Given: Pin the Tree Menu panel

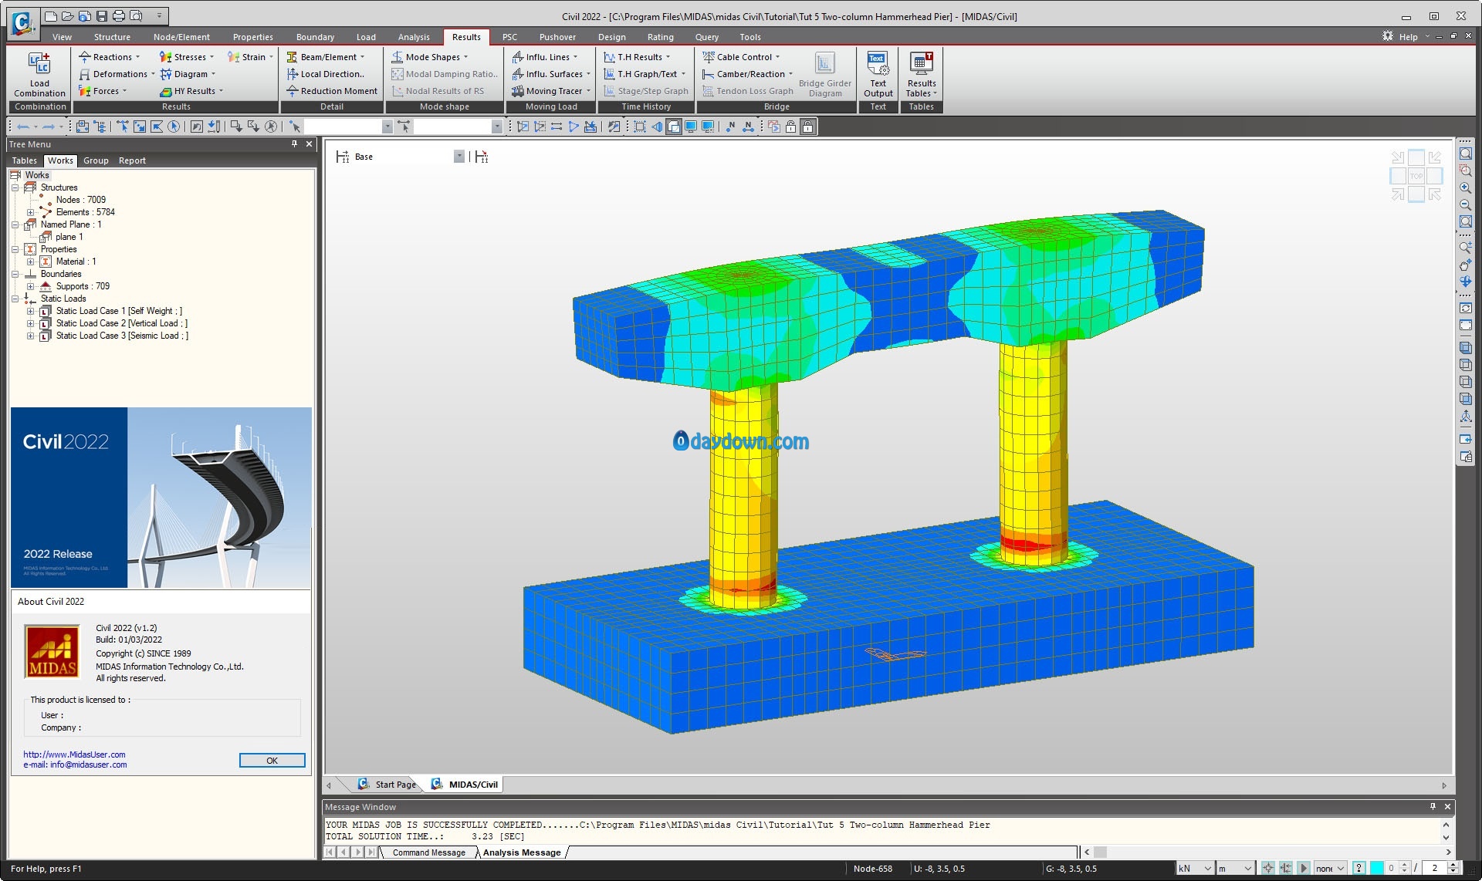Looking at the screenshot, I should click(x=294, y=144).
